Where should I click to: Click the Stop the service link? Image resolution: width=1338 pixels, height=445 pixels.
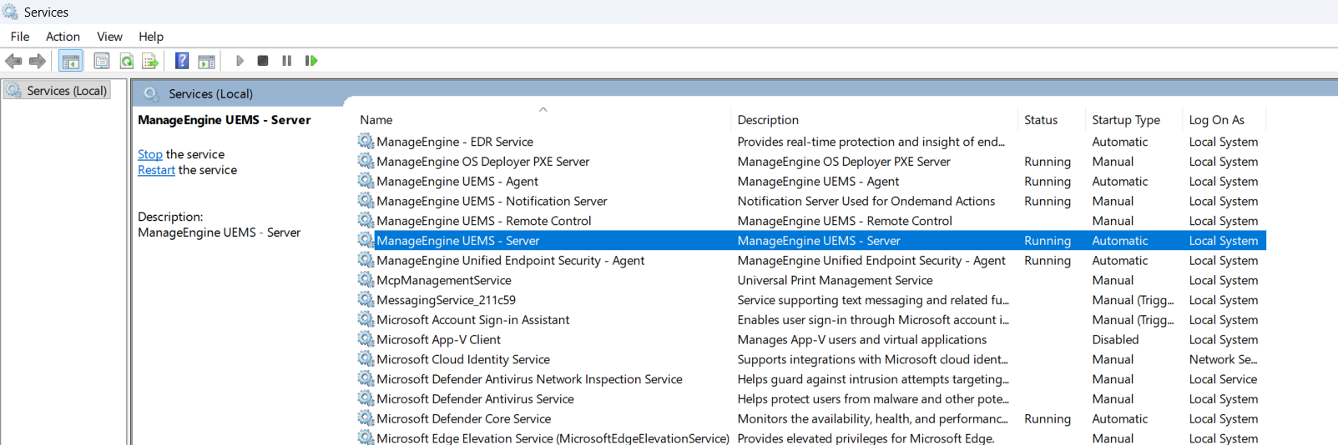click(x=150, y=154)
